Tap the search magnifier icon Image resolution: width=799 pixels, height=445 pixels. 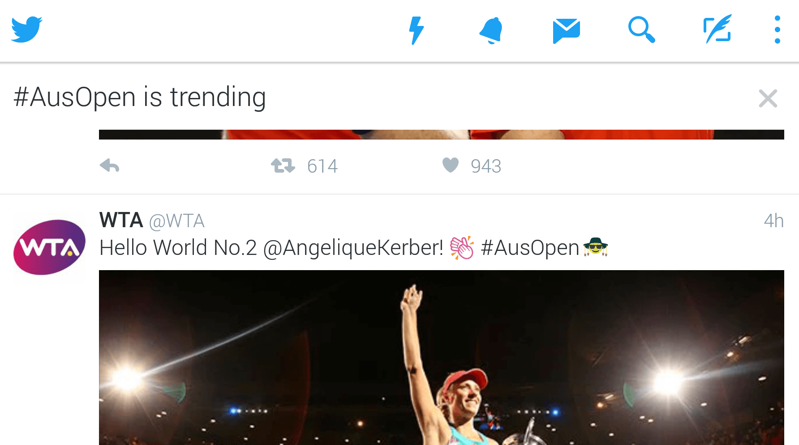point(641,30)
